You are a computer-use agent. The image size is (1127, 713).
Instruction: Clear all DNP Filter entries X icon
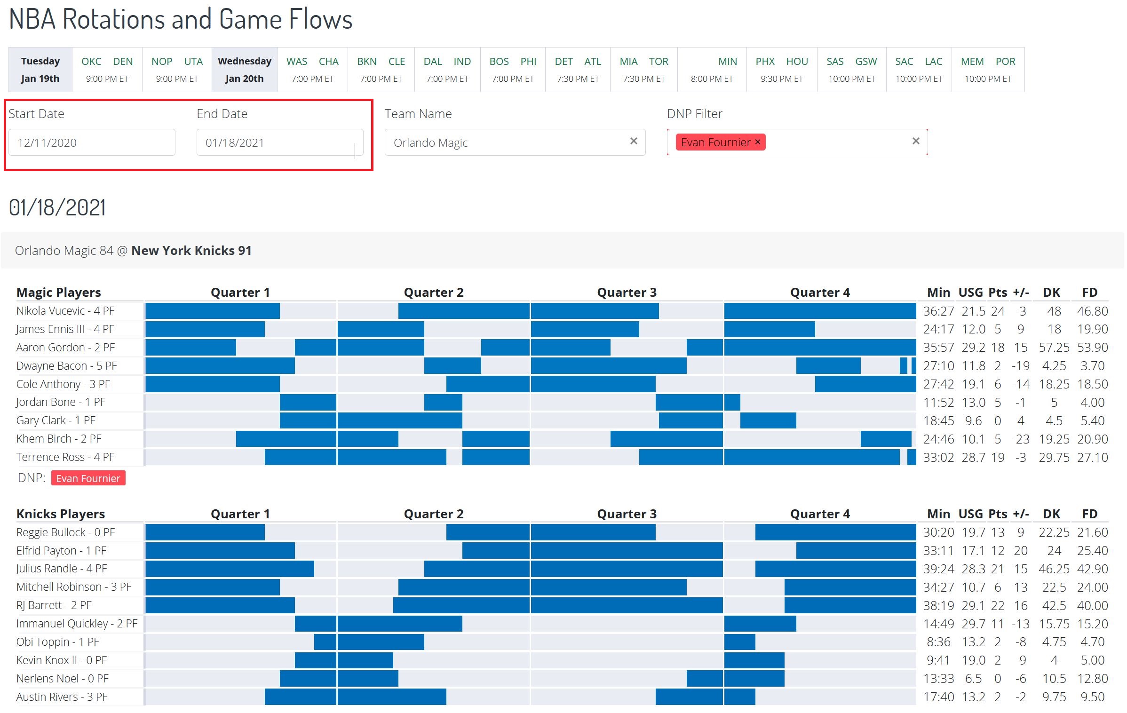(915, 141)
